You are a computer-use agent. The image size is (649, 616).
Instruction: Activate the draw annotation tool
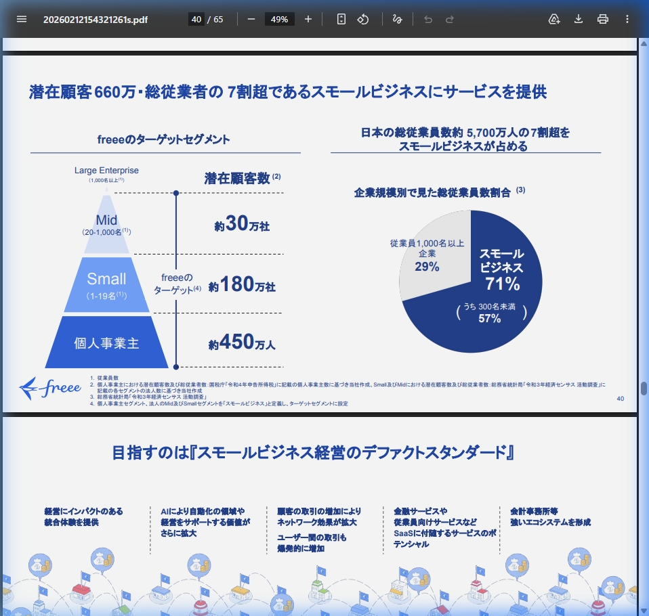(x=398, y=19)
